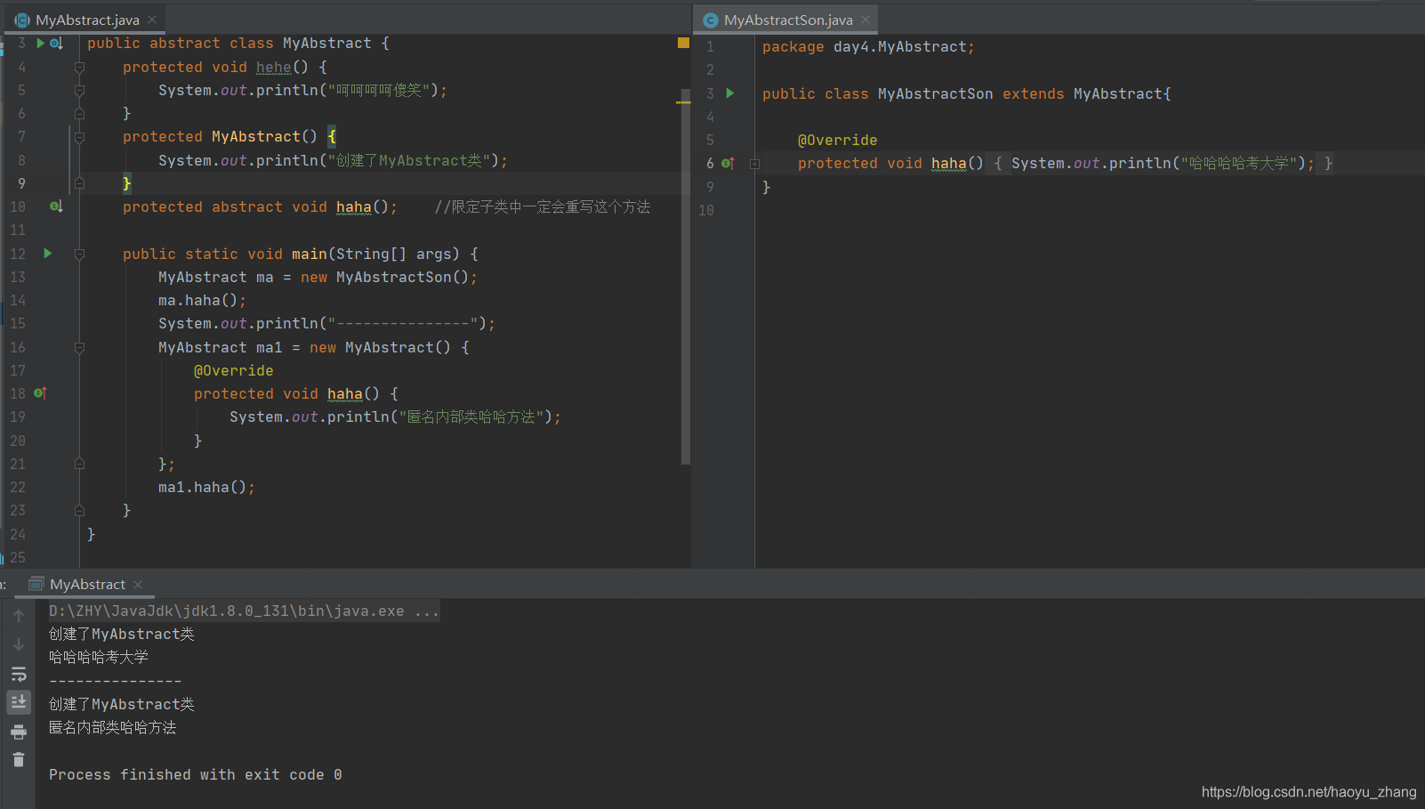Screen dimensions: 1425x809
Task: Click the dashed separator line in console output
Action: 115,681
